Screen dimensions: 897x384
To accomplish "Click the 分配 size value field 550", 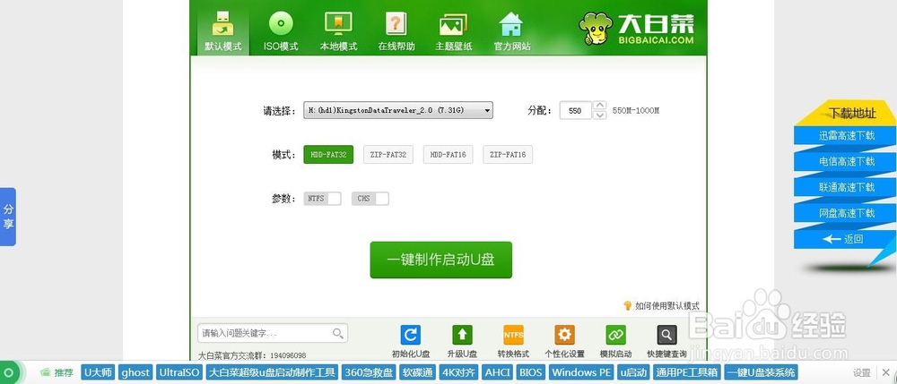I will point(576,111).
